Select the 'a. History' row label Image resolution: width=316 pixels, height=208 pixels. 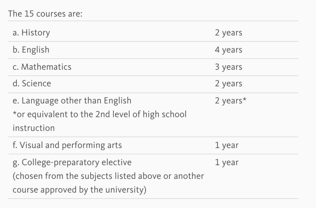(x=31, y=33)
